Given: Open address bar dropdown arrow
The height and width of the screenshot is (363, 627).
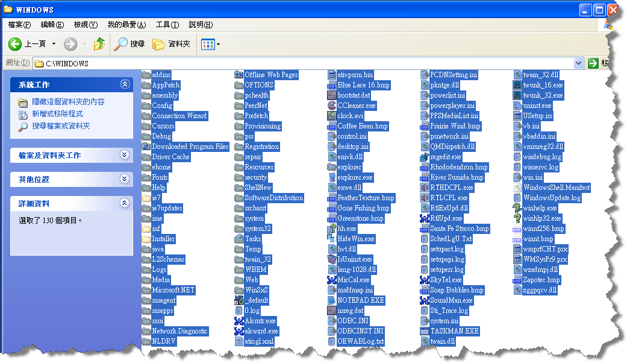Looking at the screenshot, I should [578, 63].
